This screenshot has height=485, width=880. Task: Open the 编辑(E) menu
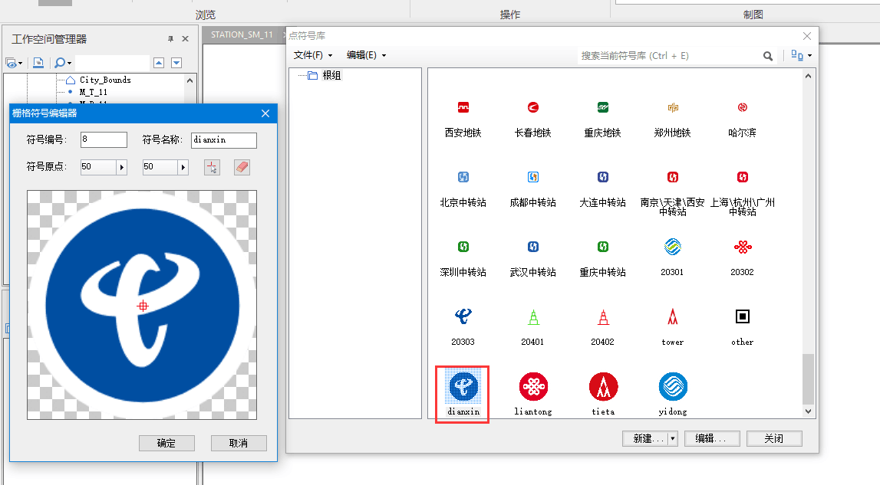point(366,55)
